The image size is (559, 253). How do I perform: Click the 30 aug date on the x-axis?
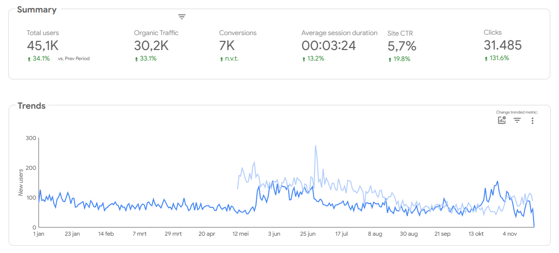(408, 234)
